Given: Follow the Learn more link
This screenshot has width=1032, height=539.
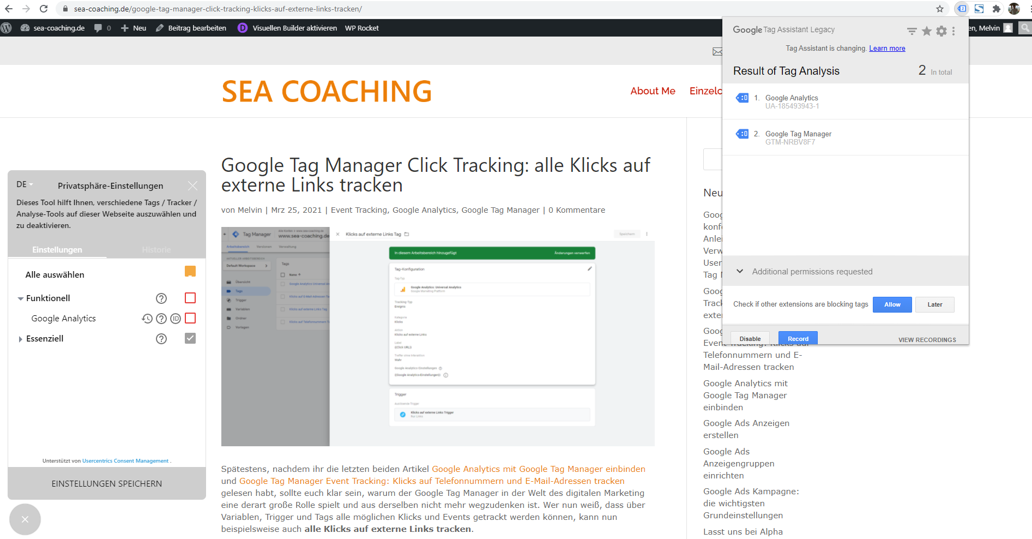Looking at the screenshot, I should [x=887, y=48].
